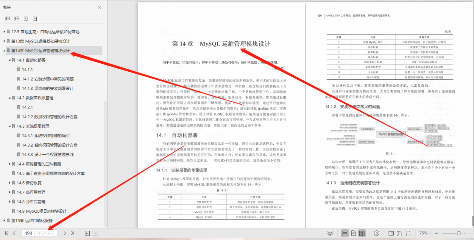Go to previous page arrow
Viewport: 474px width, 240px height.
[14, 233]
